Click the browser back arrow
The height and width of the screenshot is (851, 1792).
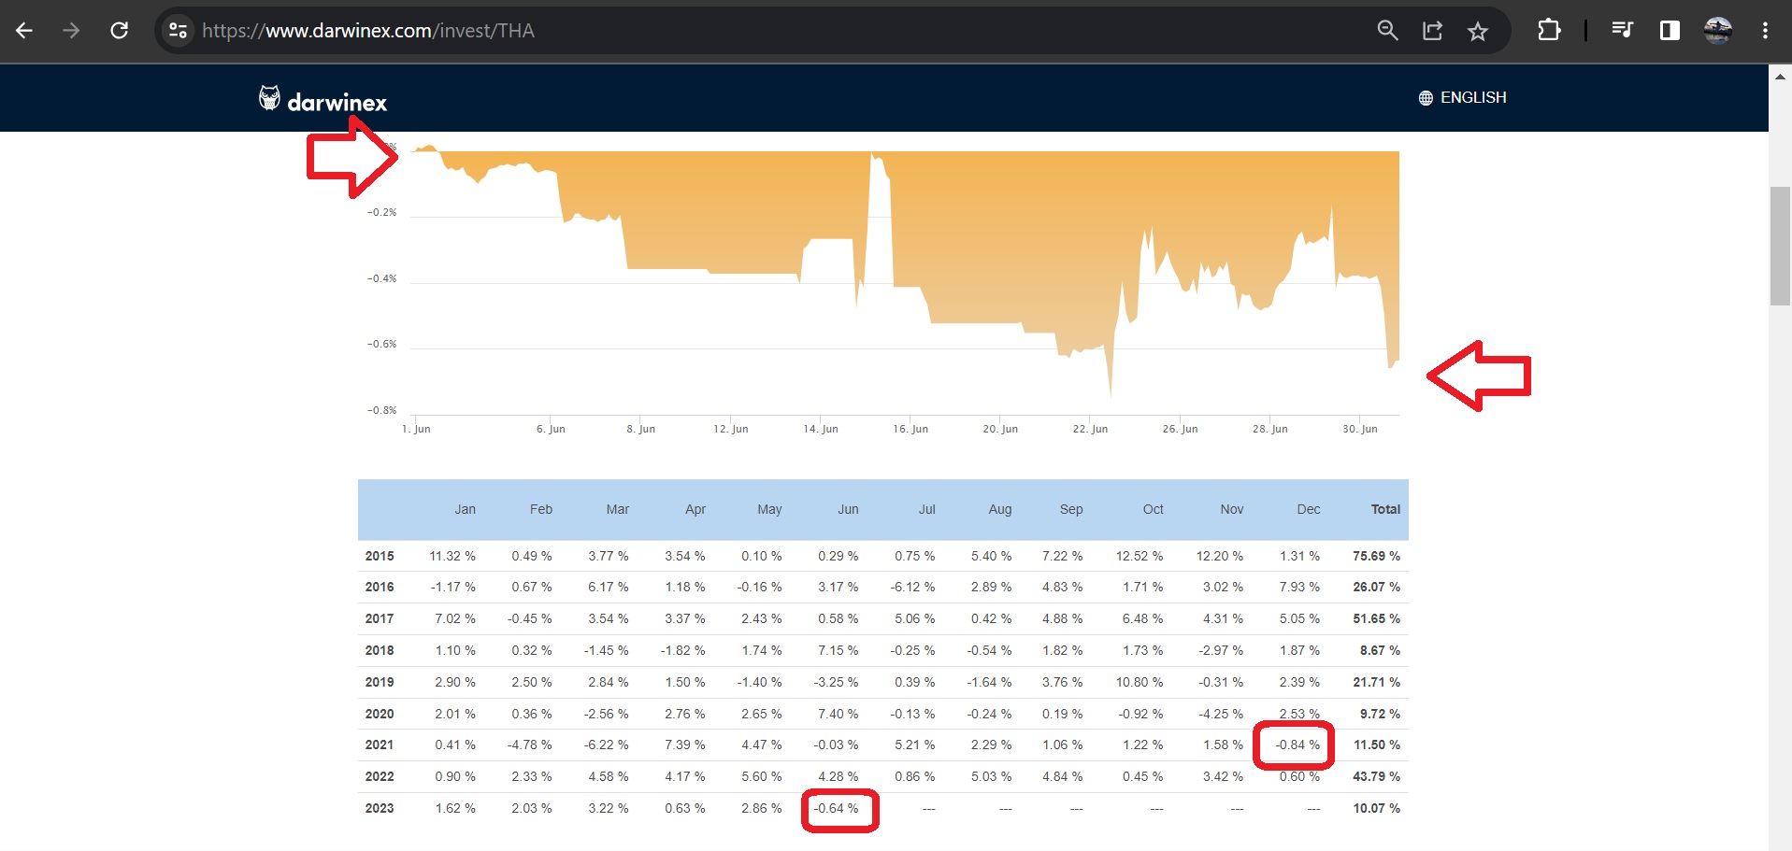point(24,31)
